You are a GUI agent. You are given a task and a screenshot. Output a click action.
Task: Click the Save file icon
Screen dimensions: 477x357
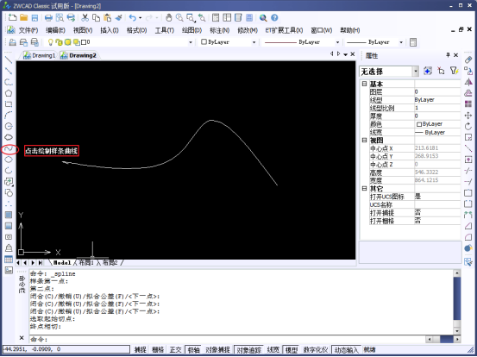pyautogui.click(x=35, y=17)
